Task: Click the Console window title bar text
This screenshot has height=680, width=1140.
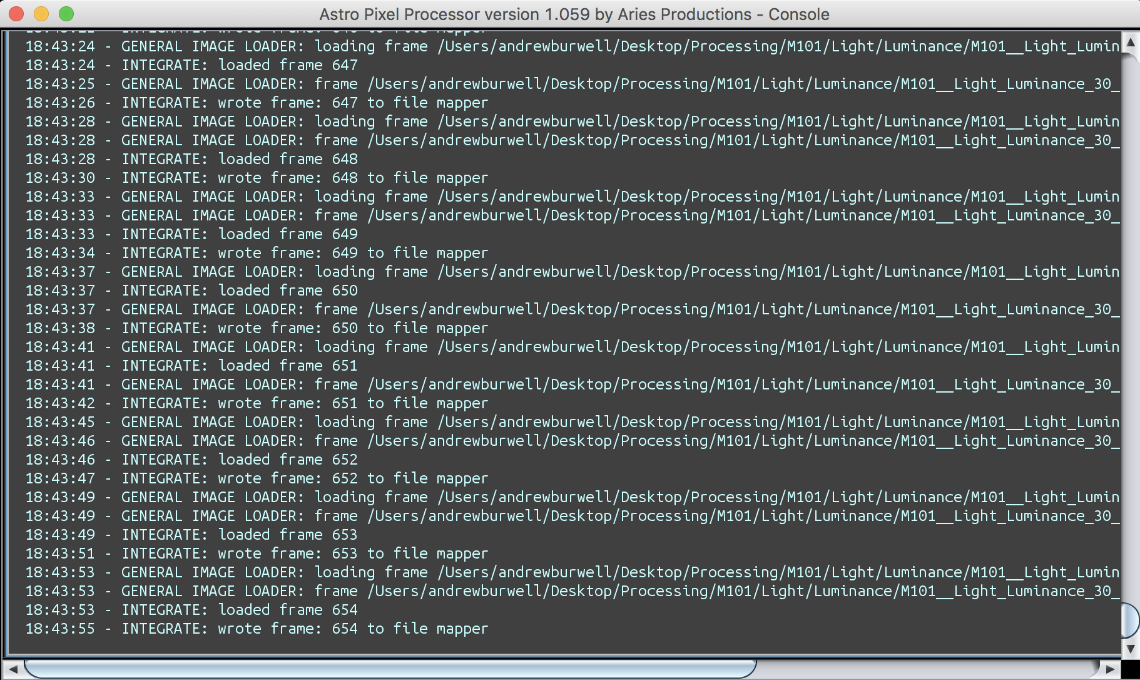Action: tap(574, 14)
